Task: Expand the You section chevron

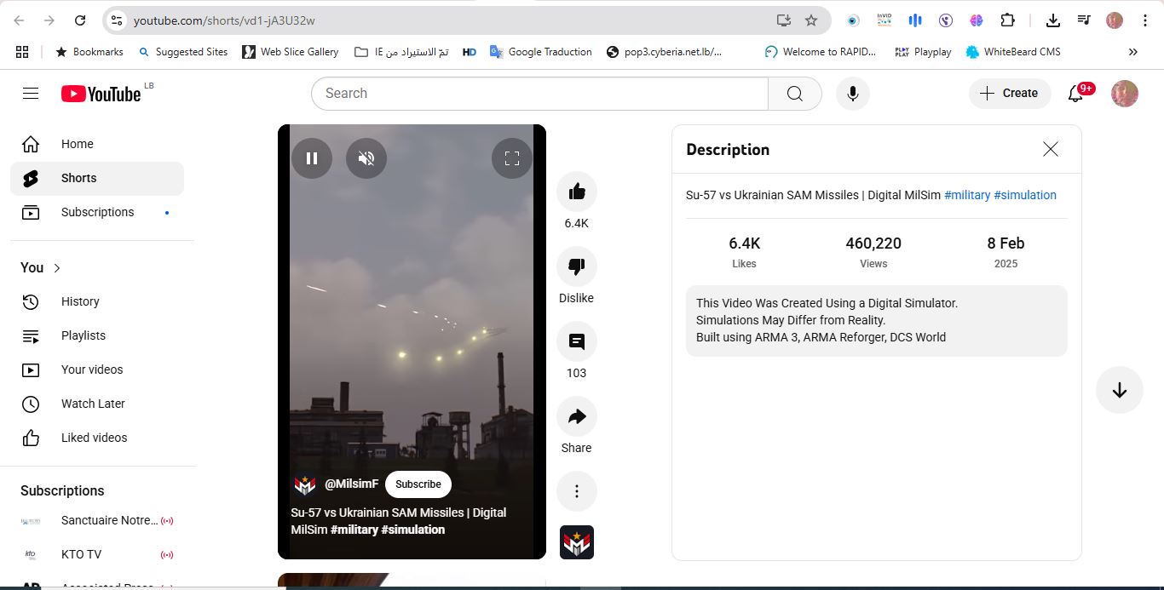Action: (x=57, y=268)
